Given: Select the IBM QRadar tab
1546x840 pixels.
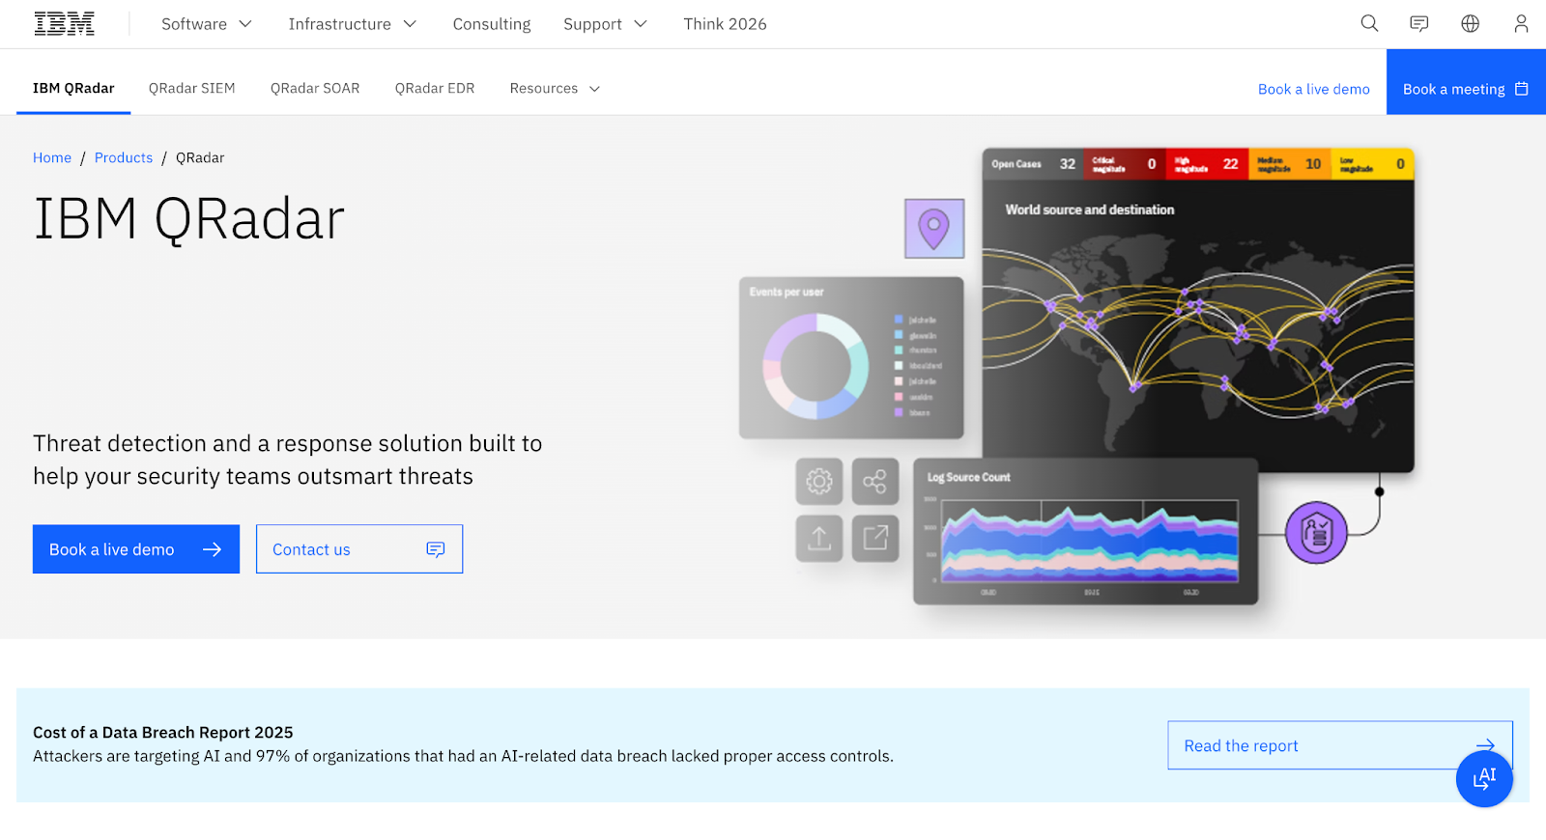Looking at the screenshot, I should click(x=73, y=89).
